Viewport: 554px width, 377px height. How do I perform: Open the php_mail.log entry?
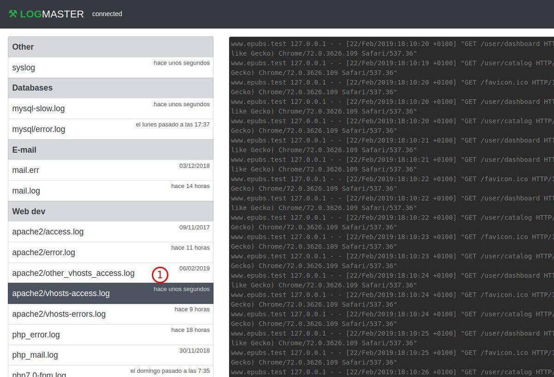(x=111, y=355)
